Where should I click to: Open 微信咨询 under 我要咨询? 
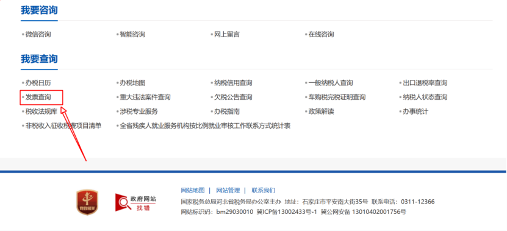tap(38, 34)
